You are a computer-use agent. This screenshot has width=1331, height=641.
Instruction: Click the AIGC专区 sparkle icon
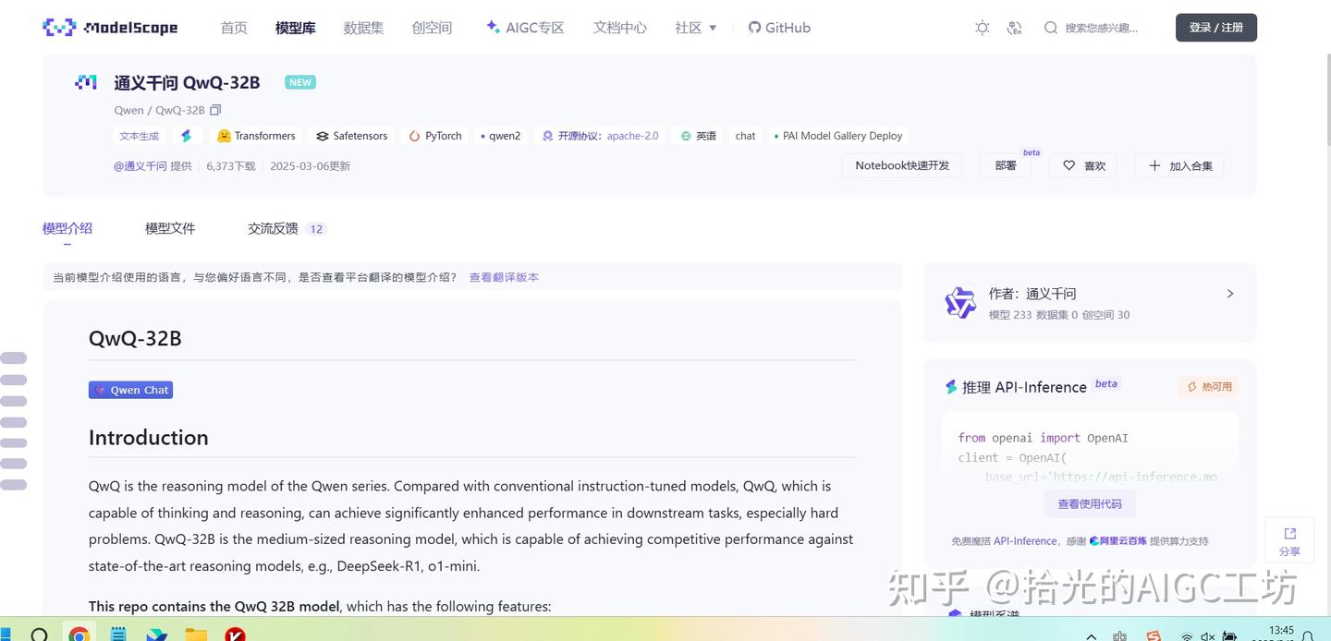[491, 27]
